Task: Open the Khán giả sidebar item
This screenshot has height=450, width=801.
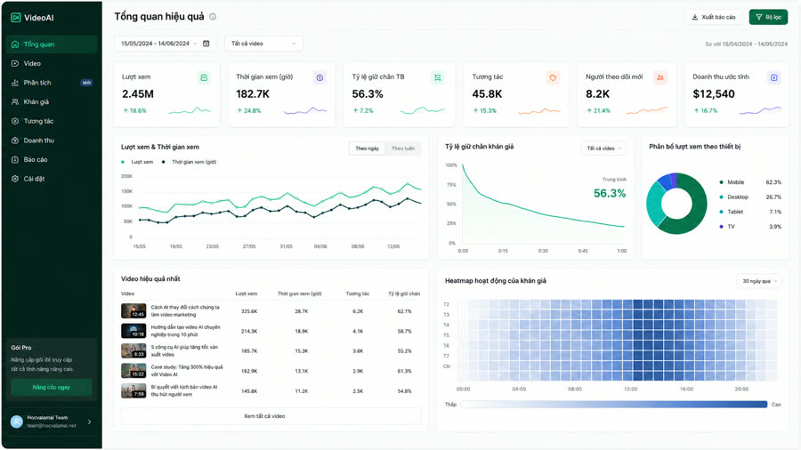Action: 52,102
